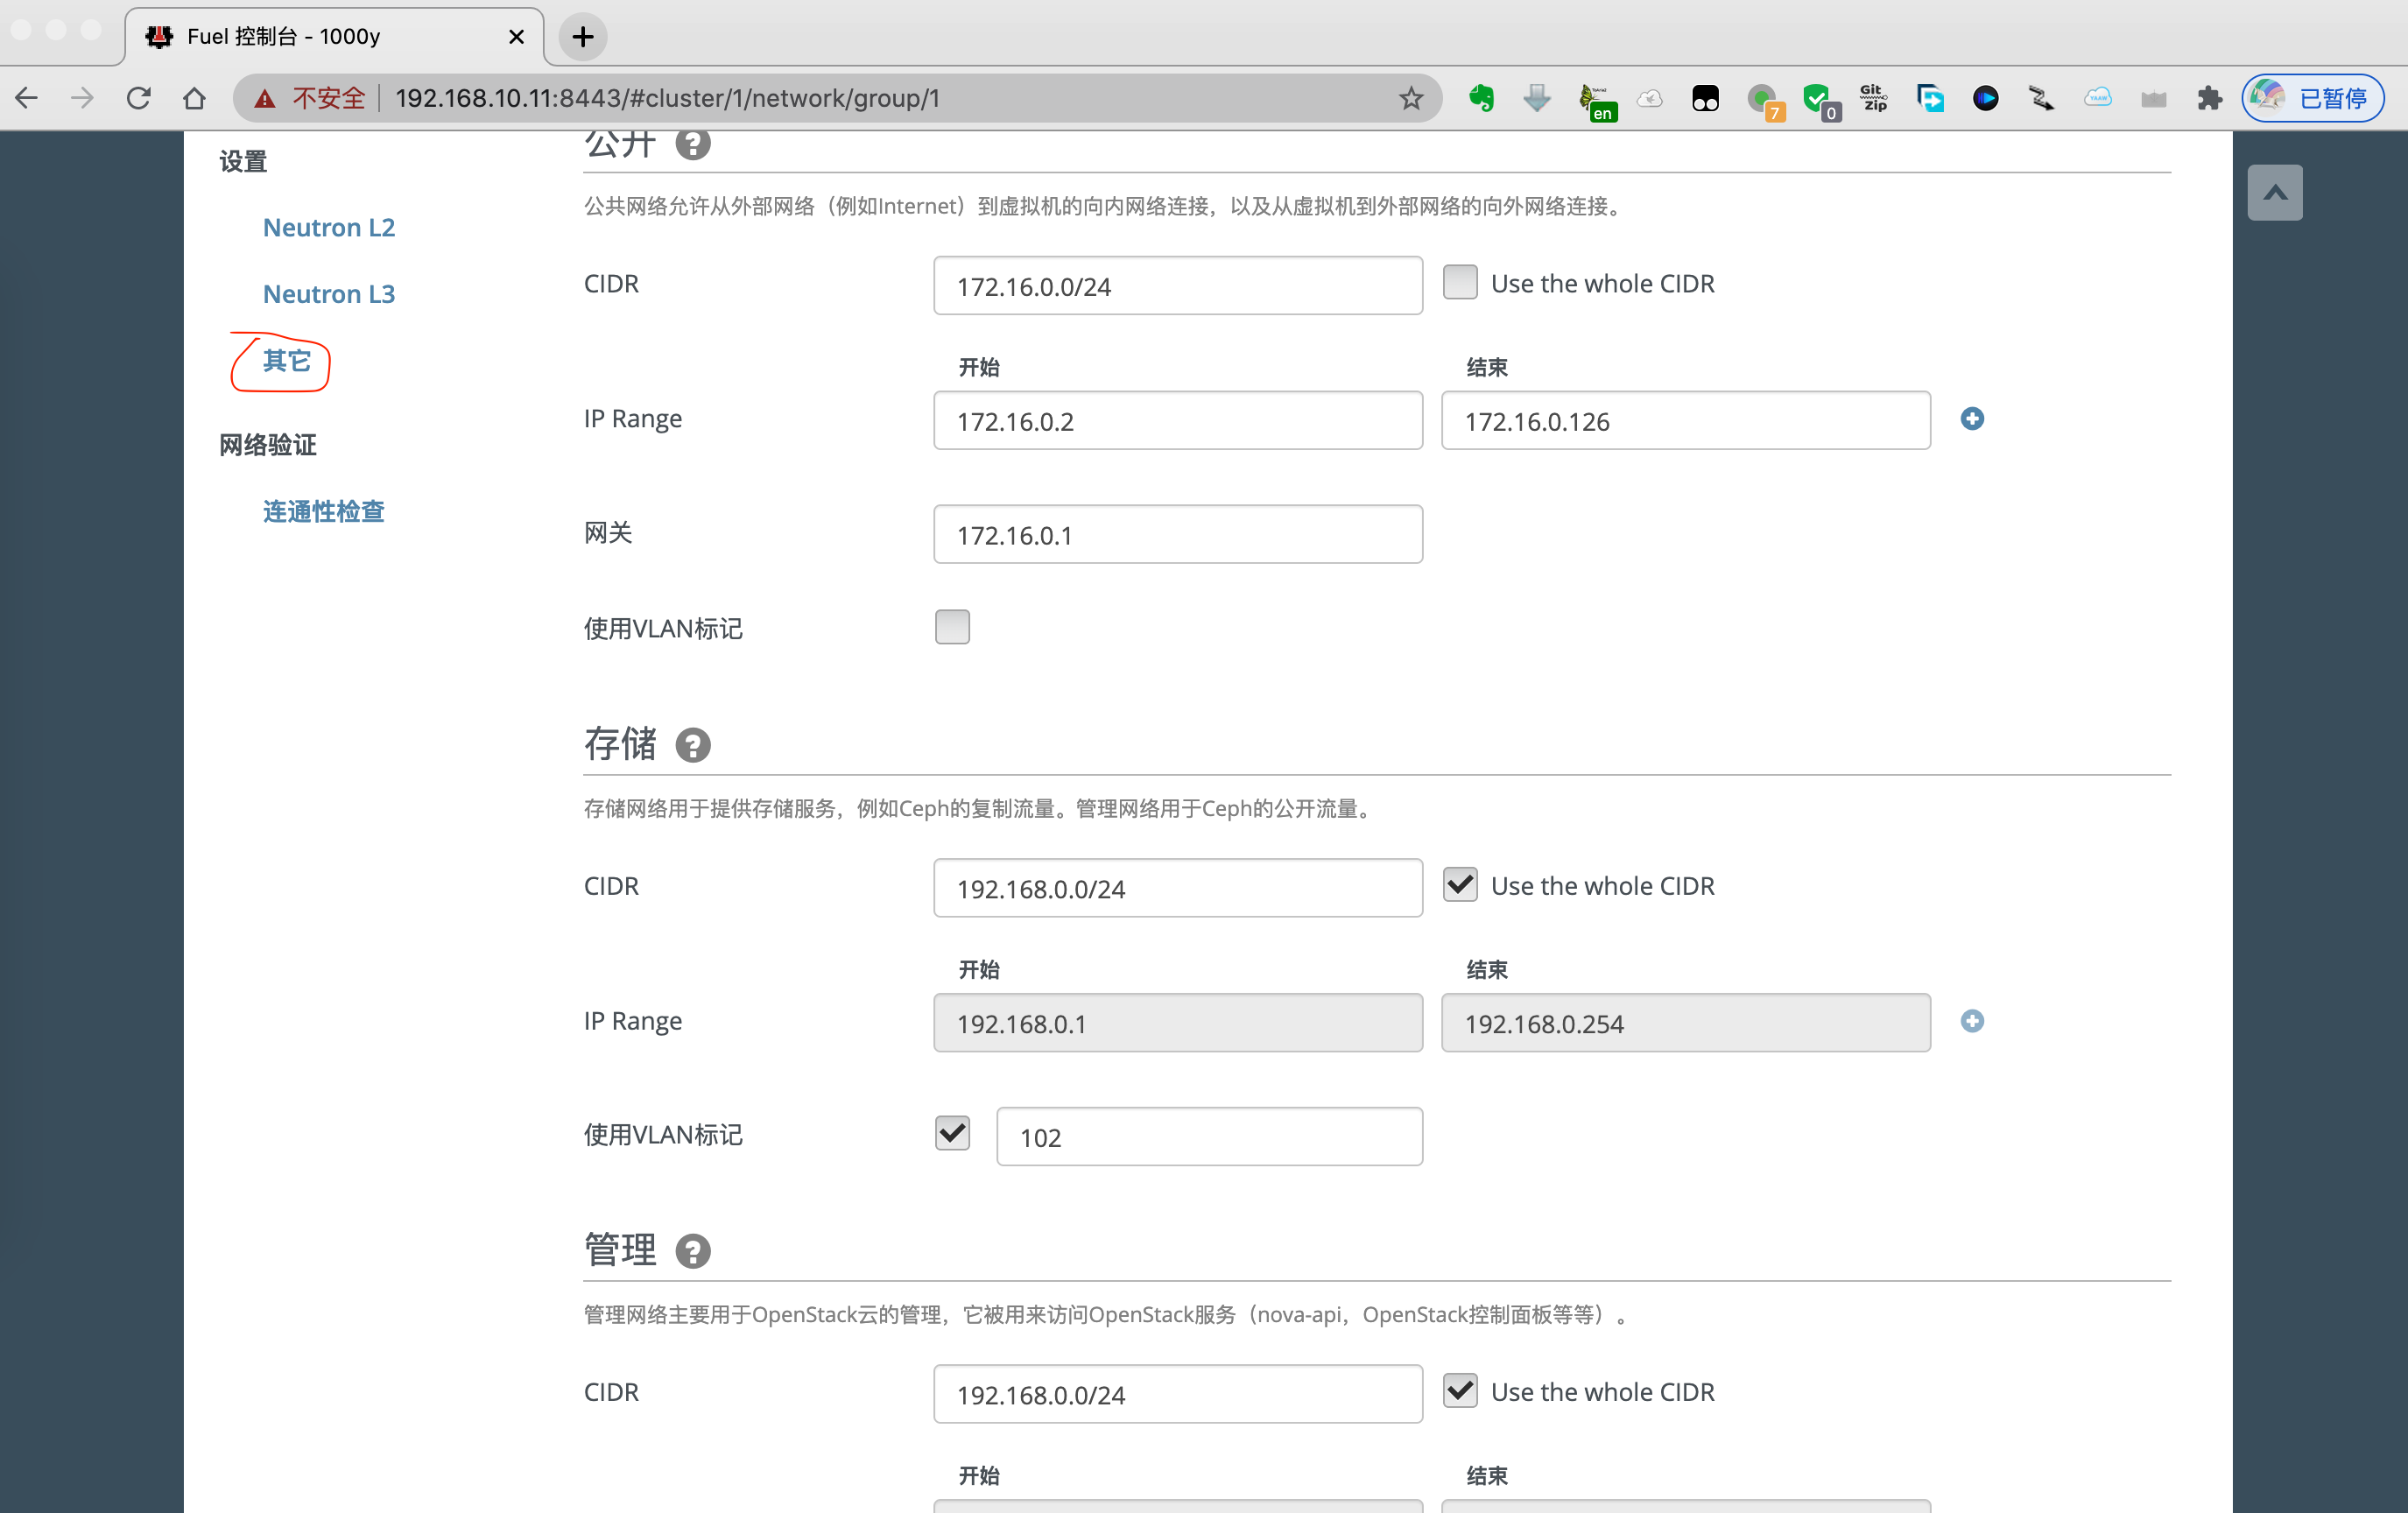Screen dimensions: 2408x1513
Task: Edit the management CIDR field under 管理
Action: click(1178, 1394)
